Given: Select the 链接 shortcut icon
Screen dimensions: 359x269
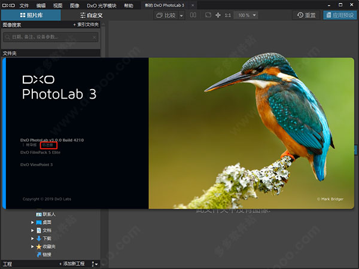Looking at the screenshot, I should click(x=39, y=255).
